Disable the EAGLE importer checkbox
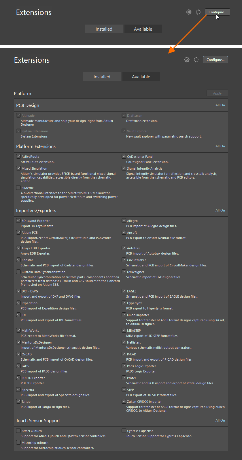The width and height of the screenshot is (242, 460). (124, 291)
